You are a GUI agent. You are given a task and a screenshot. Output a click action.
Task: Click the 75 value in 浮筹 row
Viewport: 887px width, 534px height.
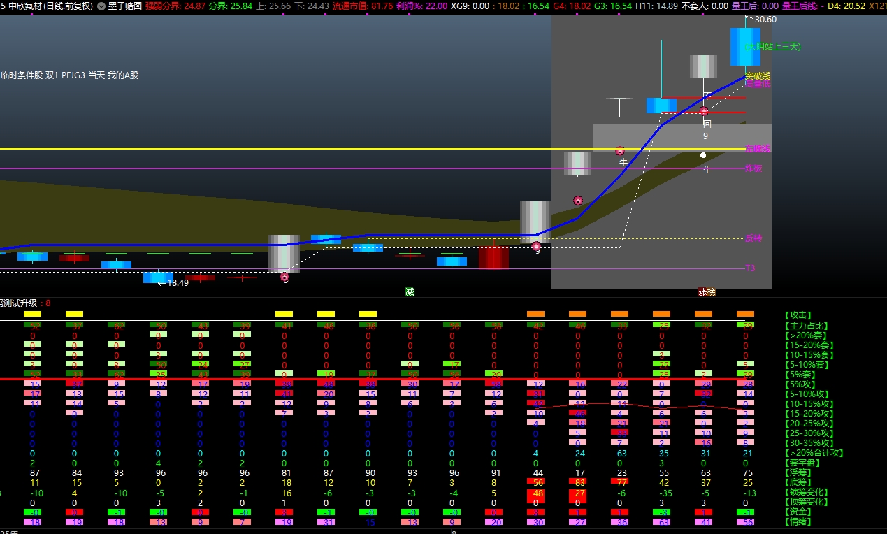pyautogui.click(x=747, y=472)
